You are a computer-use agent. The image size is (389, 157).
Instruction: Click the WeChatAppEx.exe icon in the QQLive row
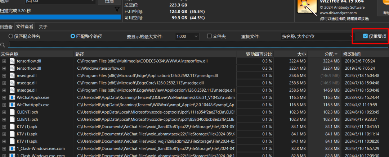click(x=12, y=97)
